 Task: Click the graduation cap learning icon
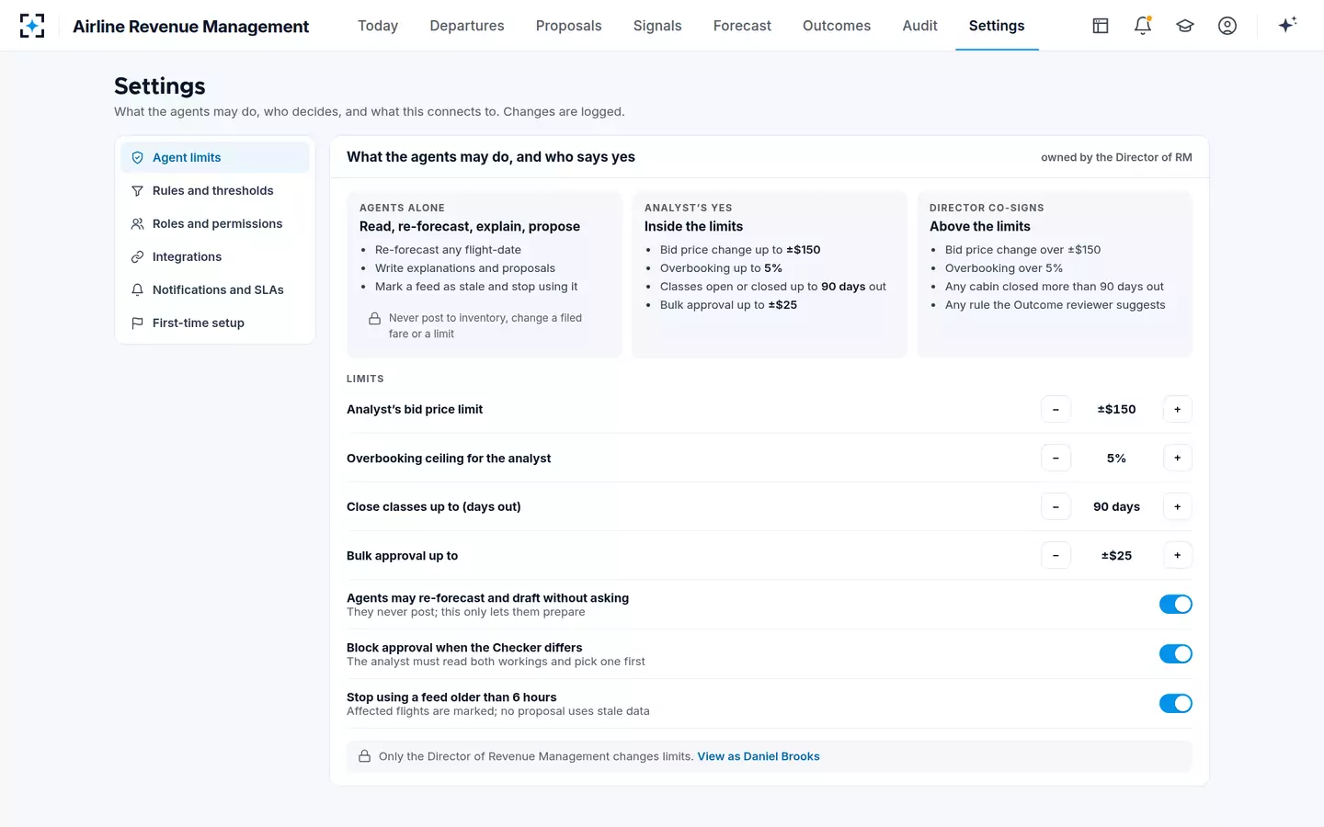point(1185,26)
